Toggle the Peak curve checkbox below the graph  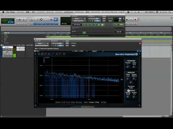pos(97,102)
